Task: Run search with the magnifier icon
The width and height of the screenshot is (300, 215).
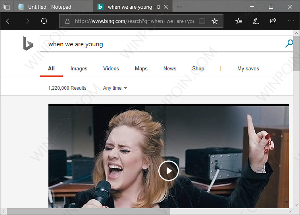Action: pos(289,43)
